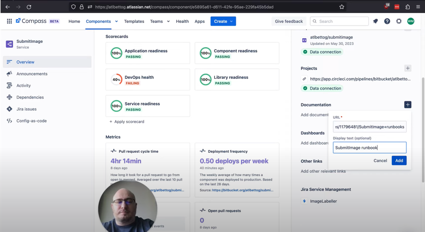Click the Compass logo
Image resolution: width=425 pixels, height=232 pixels.
[x=31, y=21]
